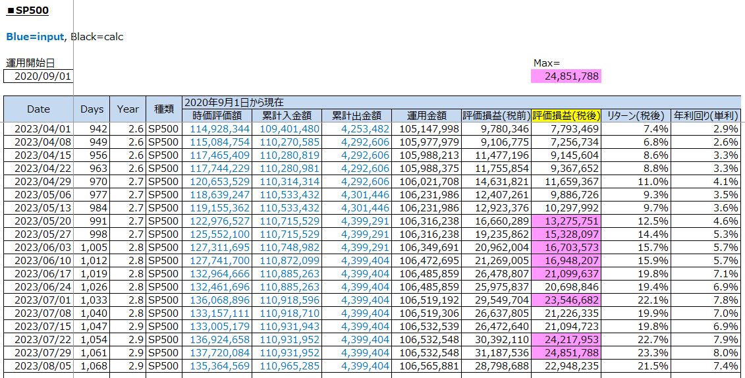Select the pink Max value cell below Max=
The image size is (745, 378).
tap(566, 76)
